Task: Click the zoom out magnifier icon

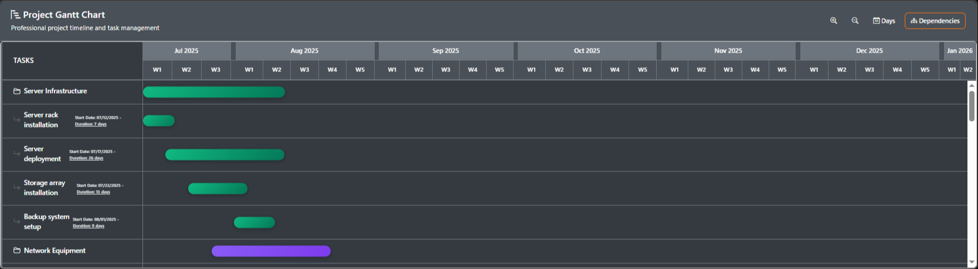Action: coord(855,20)
